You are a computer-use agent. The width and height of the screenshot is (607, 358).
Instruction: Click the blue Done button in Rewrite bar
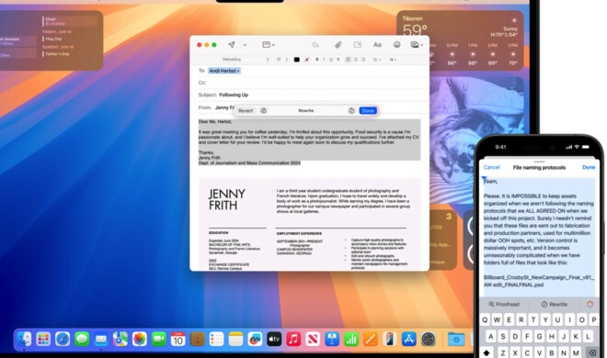click(x=368, y=110)
